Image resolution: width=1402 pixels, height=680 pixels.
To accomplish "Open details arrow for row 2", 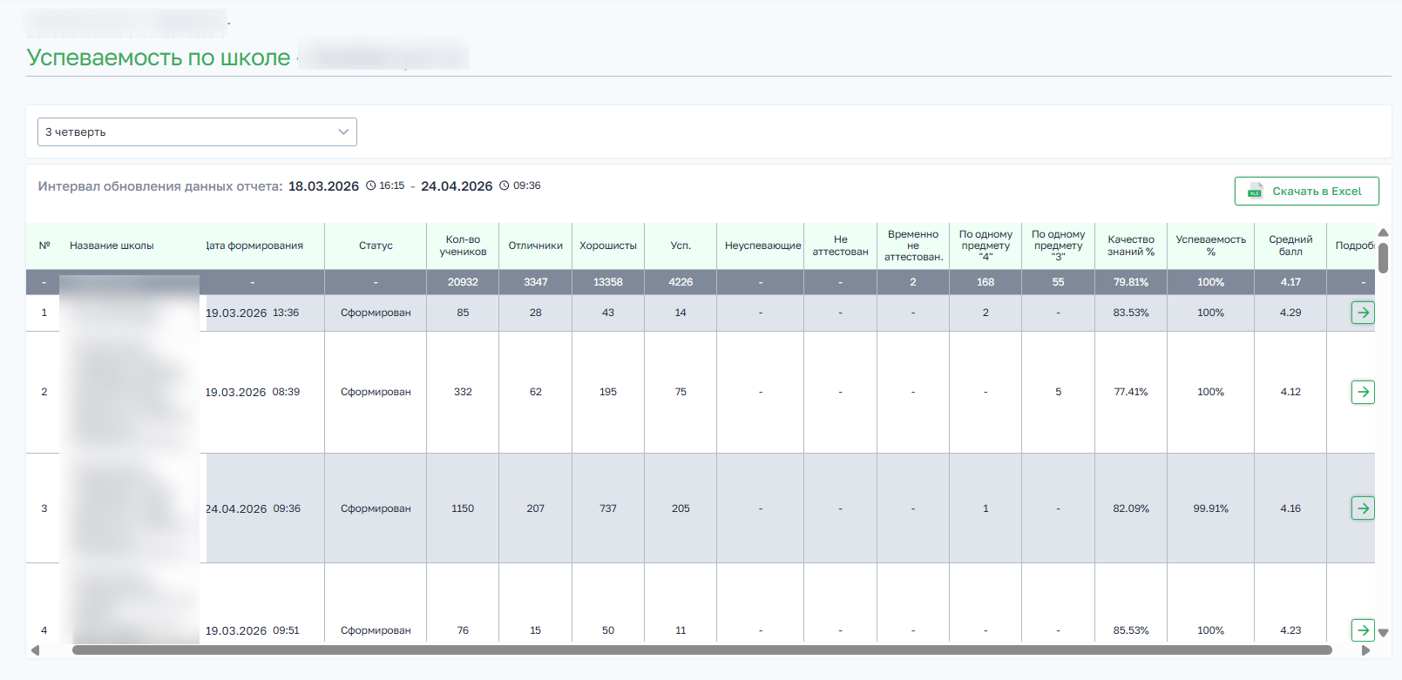I will tap(1363, 392).
